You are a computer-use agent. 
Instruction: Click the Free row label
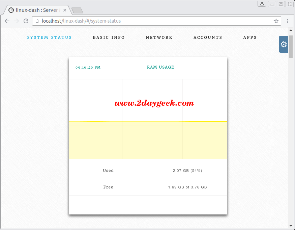(108, 187)
